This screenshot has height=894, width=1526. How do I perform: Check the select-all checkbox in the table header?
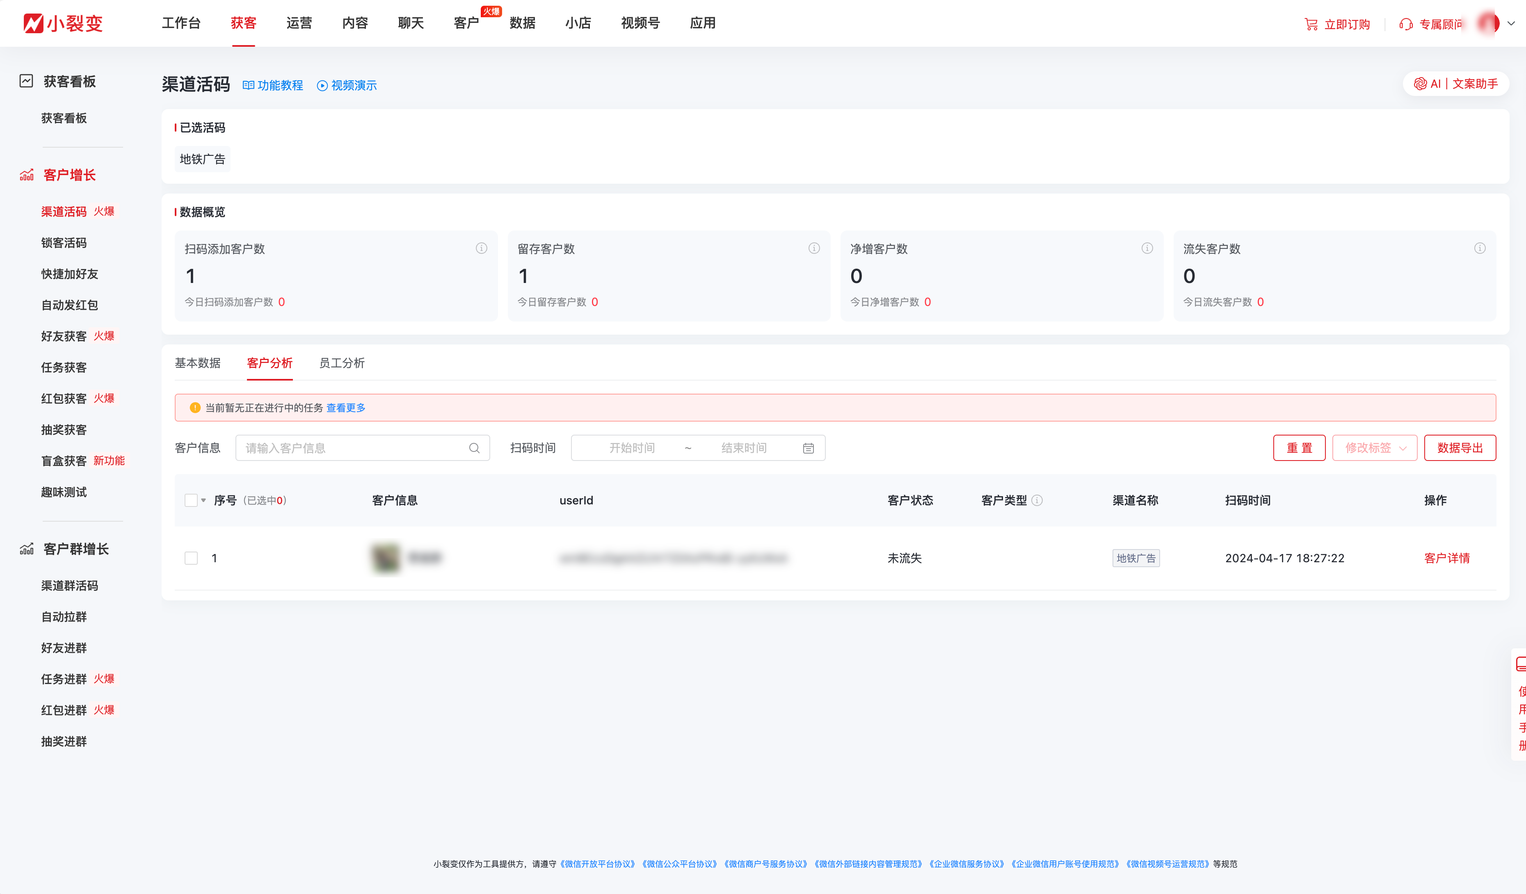(x=191, y=500)
